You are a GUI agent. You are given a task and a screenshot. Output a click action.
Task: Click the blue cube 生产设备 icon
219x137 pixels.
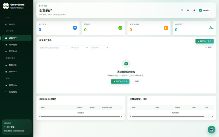point(75,28)
